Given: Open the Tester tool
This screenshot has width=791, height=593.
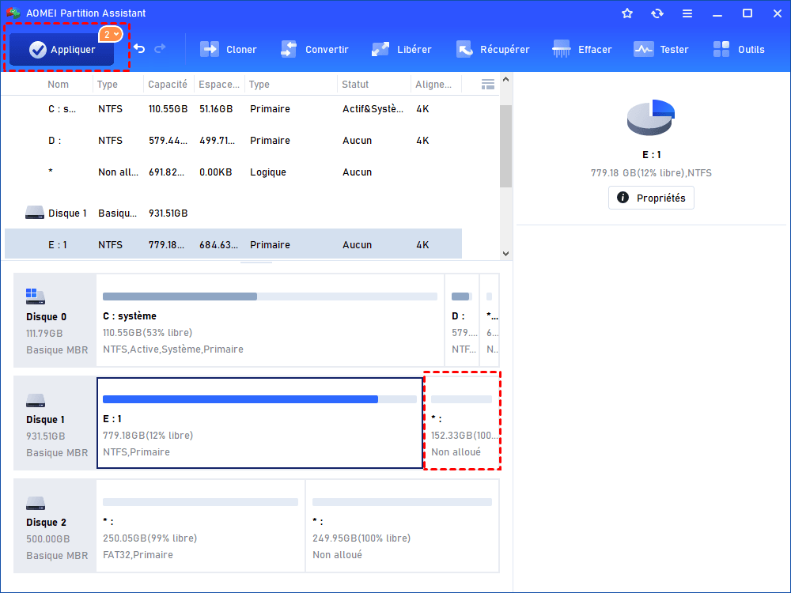Looking at the screenshot, I should click(x=660, y=49).
